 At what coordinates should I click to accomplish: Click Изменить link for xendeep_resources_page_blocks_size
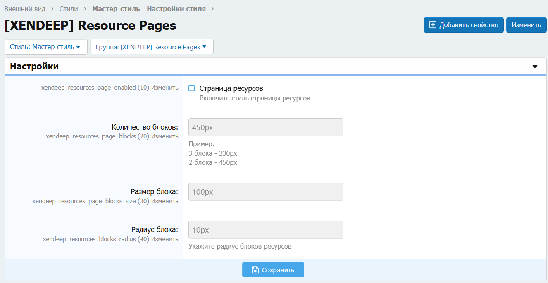coord(164,201)
